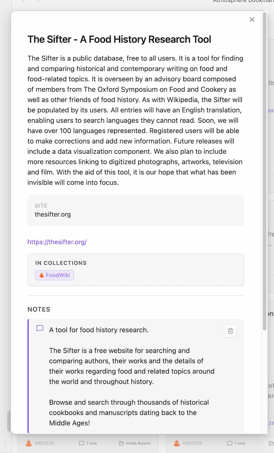Open the FoodWiki collection
The height and width of the screenshot is (453, 274).
click(54, 275)
